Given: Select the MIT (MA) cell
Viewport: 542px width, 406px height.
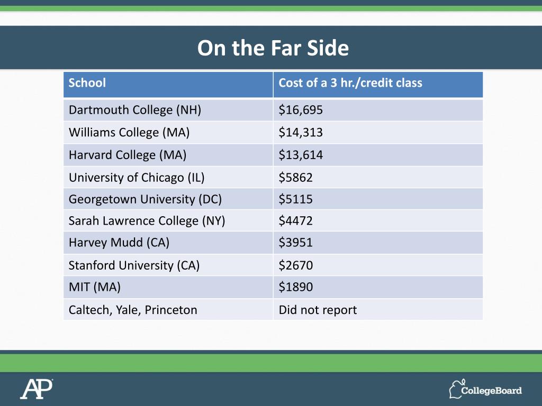Looking at the screenshot, I should coord(95,287).
